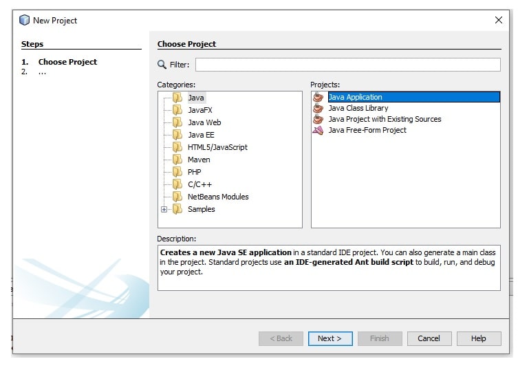The image size is (529, 370).
Task: Select the Java EE category
Action: pyautogui.click(x=201, y=135)
